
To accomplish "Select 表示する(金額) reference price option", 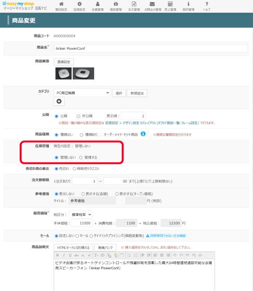I will tap(83, 194).
